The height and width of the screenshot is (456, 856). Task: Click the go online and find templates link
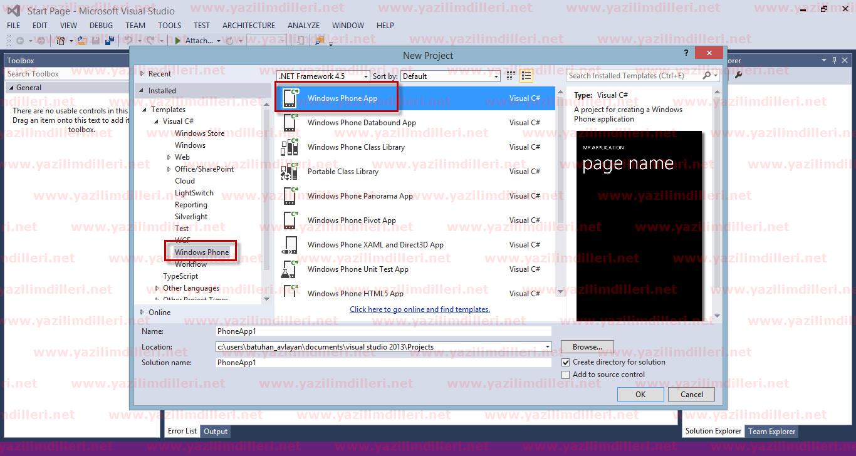(x=420, y=309)
